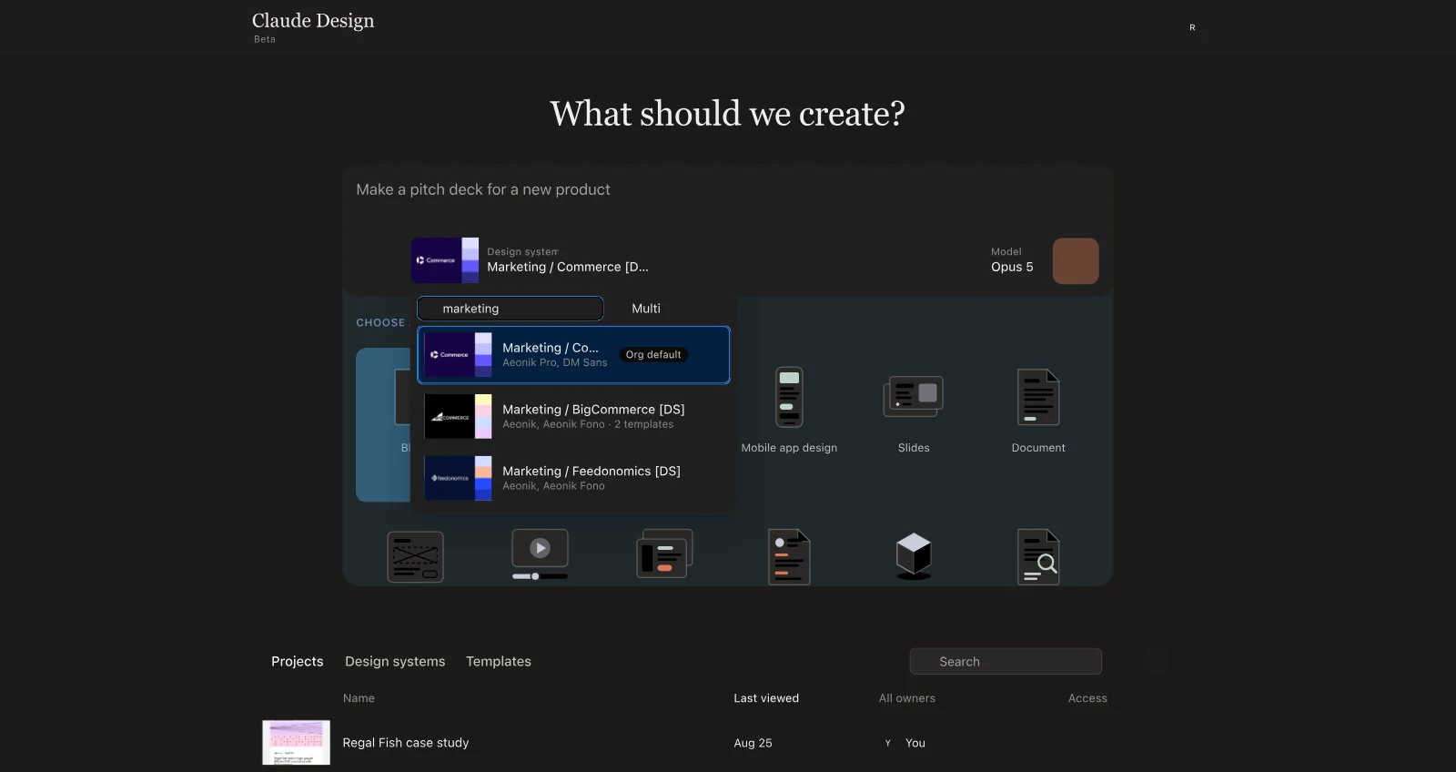Filter by the All owners dropdown

[x=906, y=698]
